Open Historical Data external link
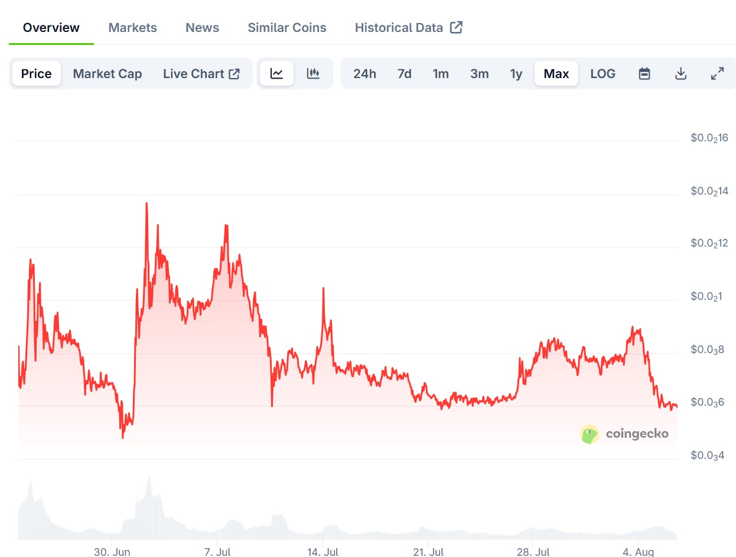Image resolution: width=736 pixels, height=557 pixels. coord(409,28)
